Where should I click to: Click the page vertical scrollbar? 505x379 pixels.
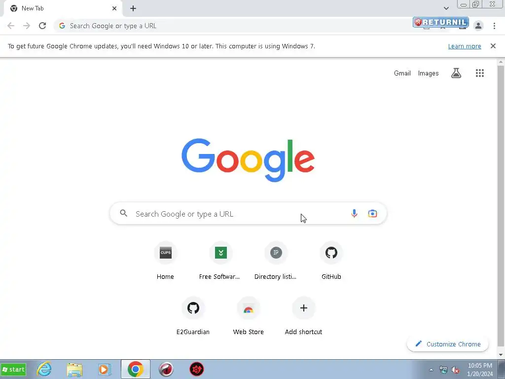(x=501, y=206)
